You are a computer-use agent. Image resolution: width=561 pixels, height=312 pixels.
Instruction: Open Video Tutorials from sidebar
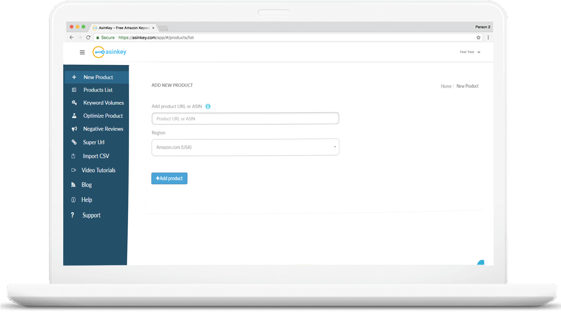[98, 170]
